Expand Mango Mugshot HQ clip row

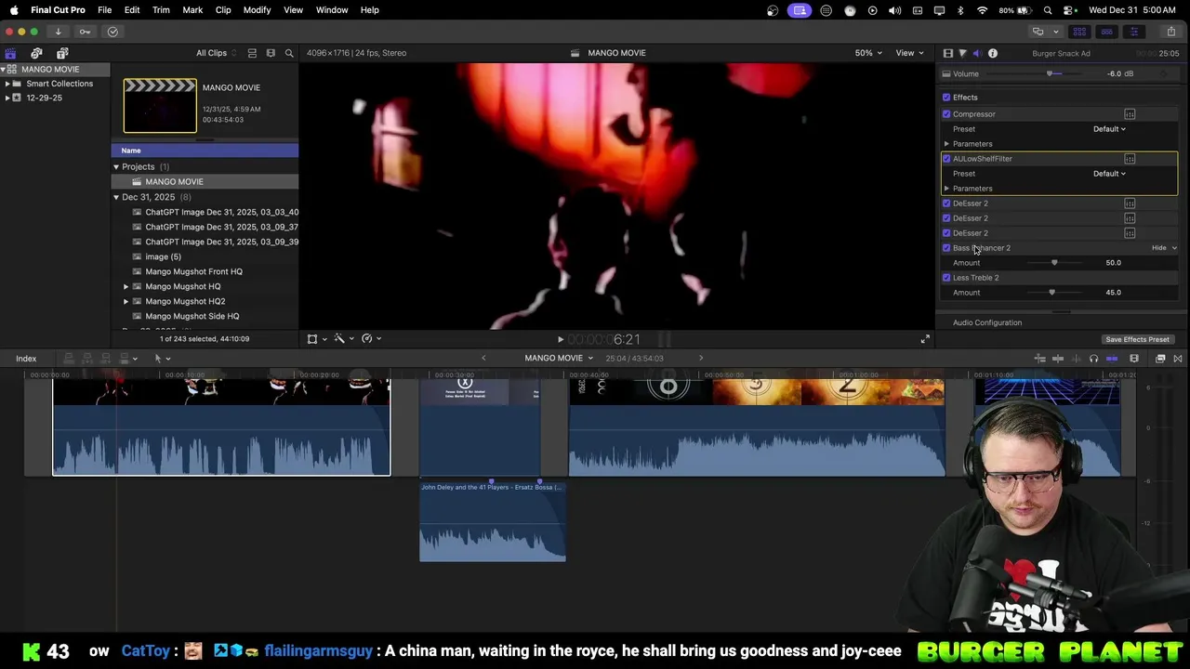(126, 286)
